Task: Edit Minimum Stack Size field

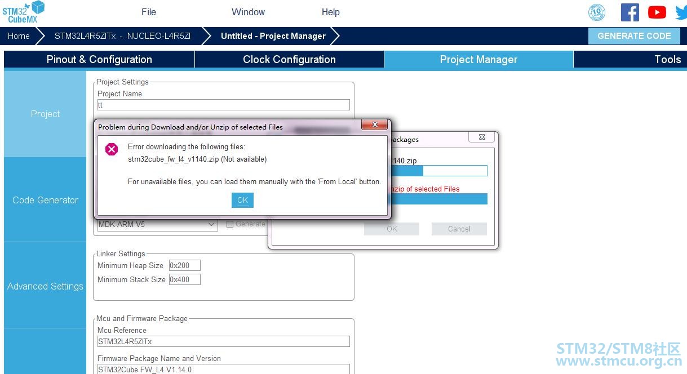Action: [184, 279]
